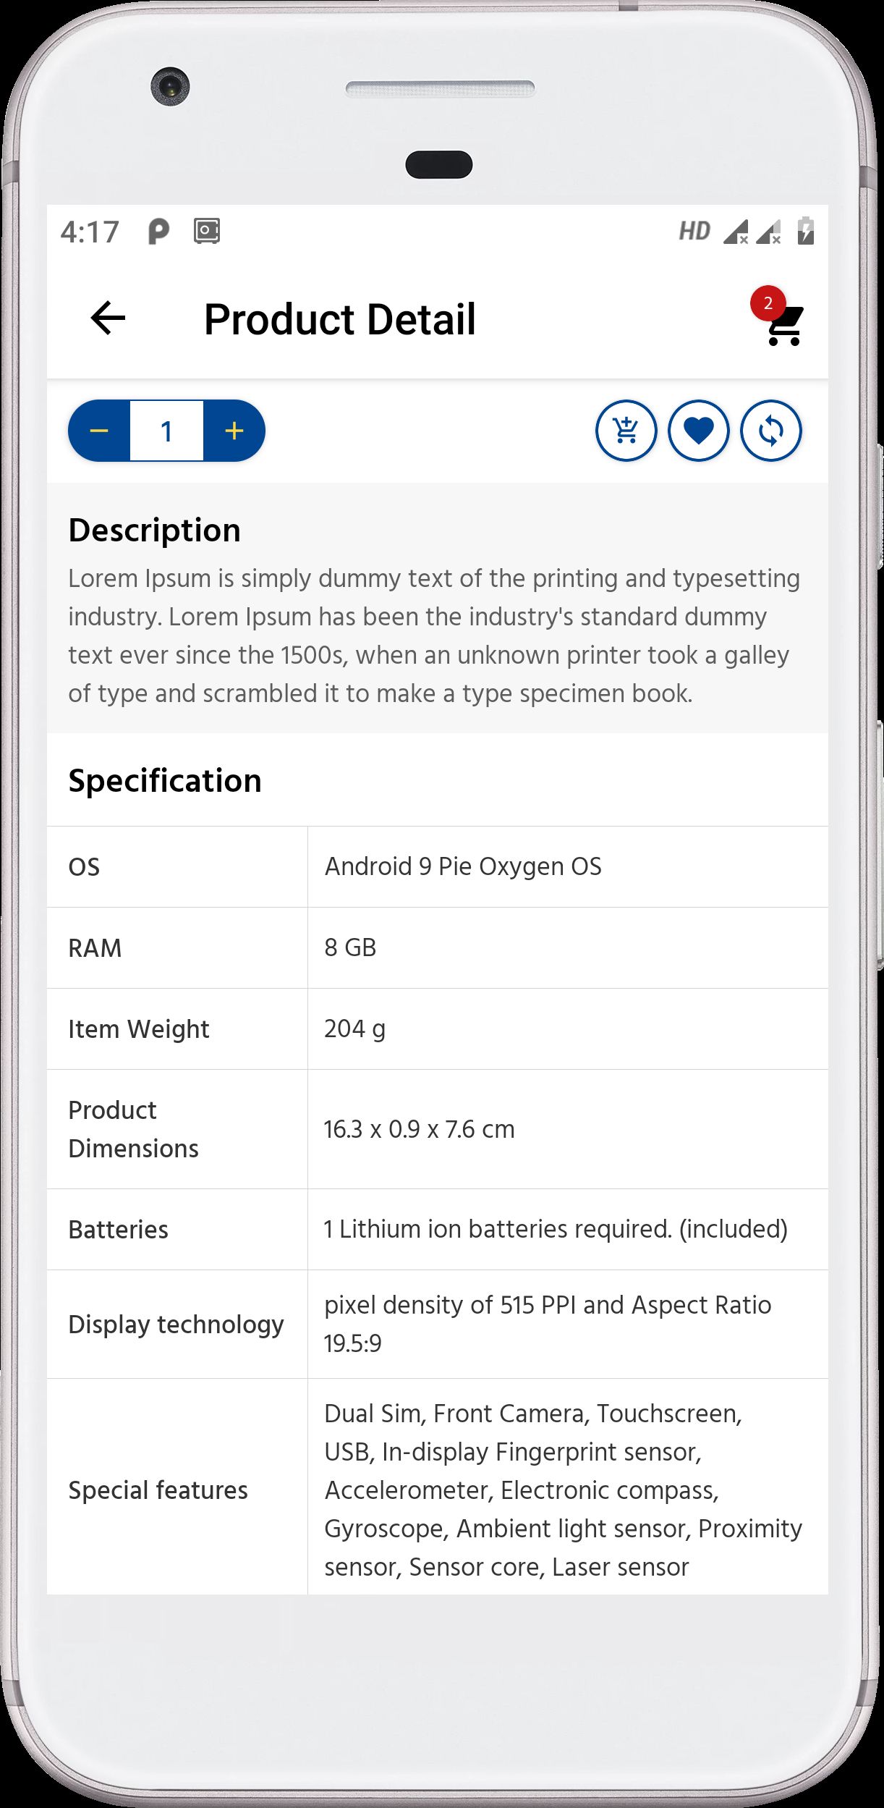Tap the RAM 8 GB row

[x=437, y=947]
